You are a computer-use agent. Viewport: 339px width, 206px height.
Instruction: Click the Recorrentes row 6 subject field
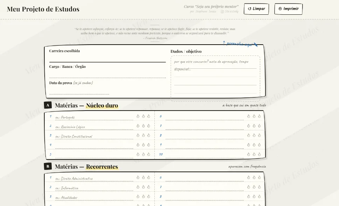coord(204,178)
